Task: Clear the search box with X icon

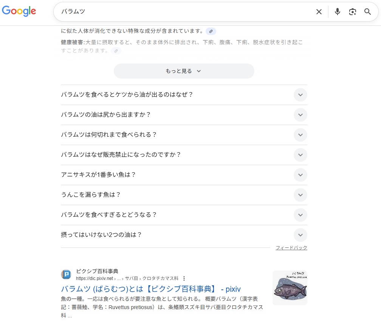Action: click(319, 12)
